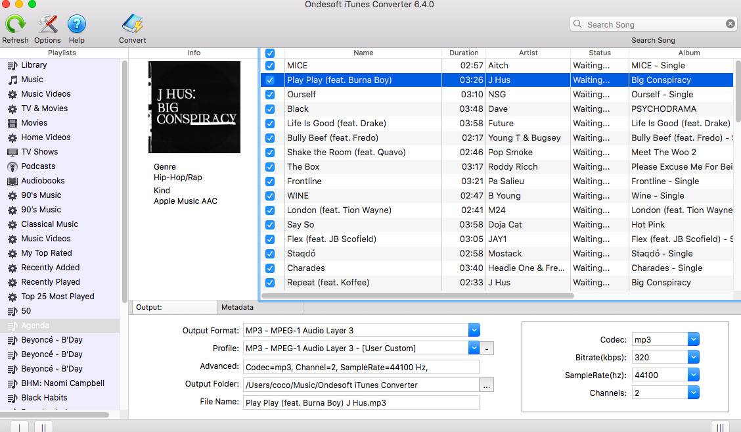Viewport: 741px width, 432px height.
Task: Toggle the select-all checkbox in table header
Action: 270,53
